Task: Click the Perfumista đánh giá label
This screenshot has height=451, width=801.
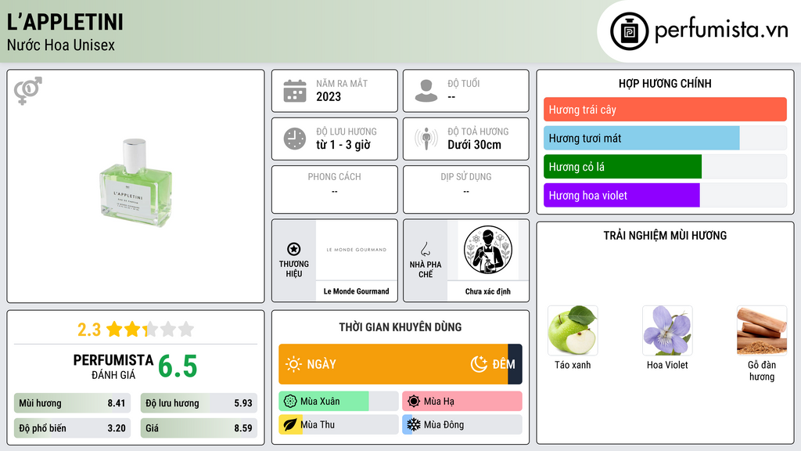Action: click(x=113, y=366)
